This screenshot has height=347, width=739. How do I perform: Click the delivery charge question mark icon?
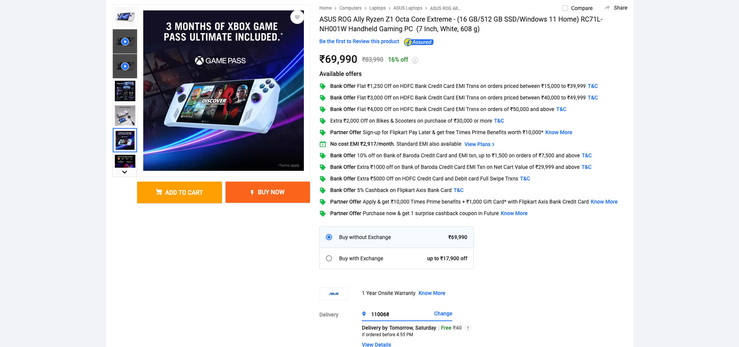[x=468, y=328]
